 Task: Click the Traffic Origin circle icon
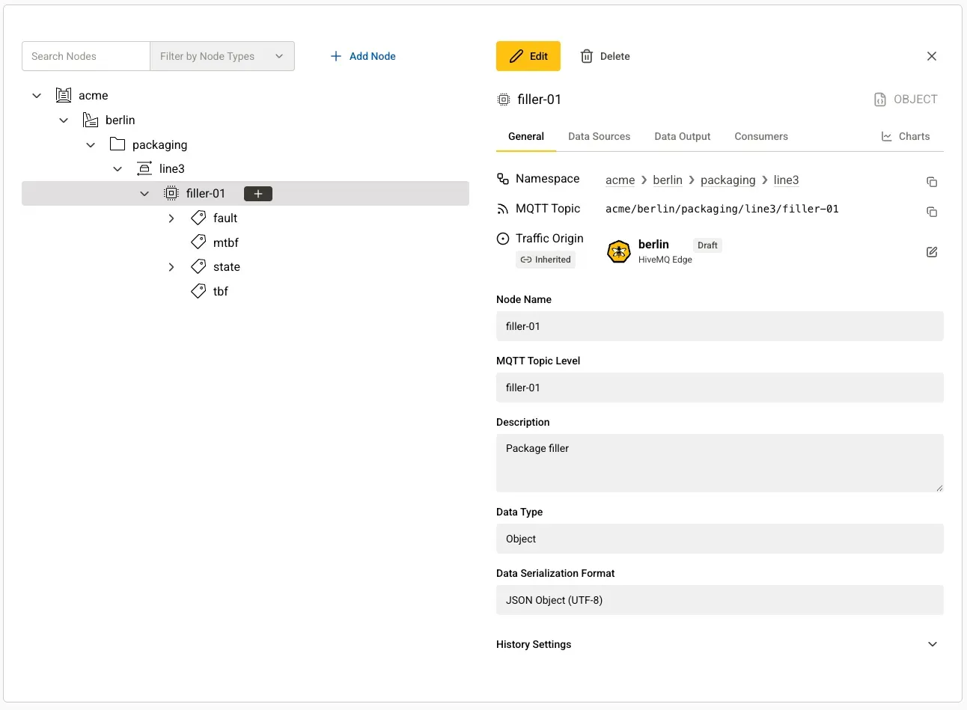pyautogui.click(x=503, y=239)
